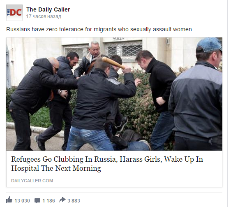Visit the DAILYCALLER.COM source link
The image size is (231, 207).
click(x=32, y=181)
